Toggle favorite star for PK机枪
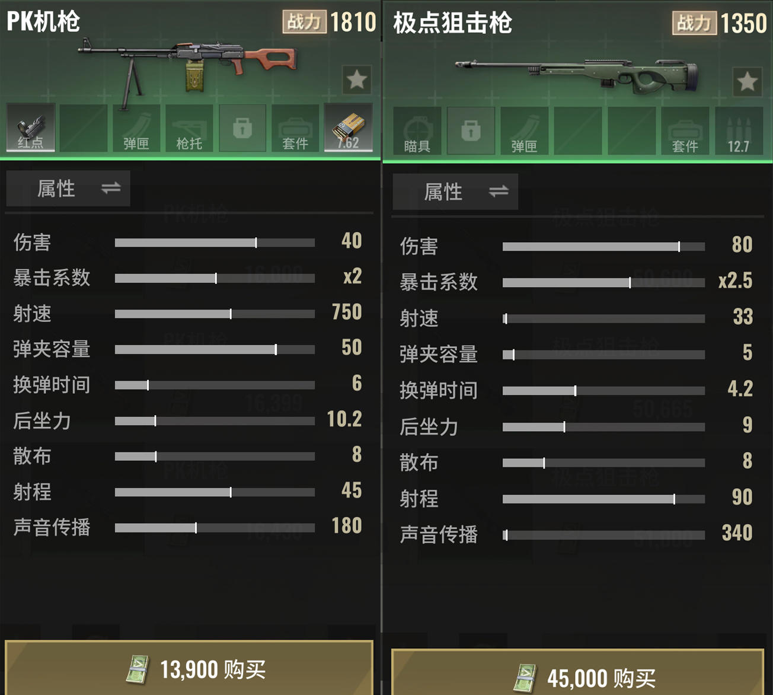This screenshot has width=773, height=695. 357,79
